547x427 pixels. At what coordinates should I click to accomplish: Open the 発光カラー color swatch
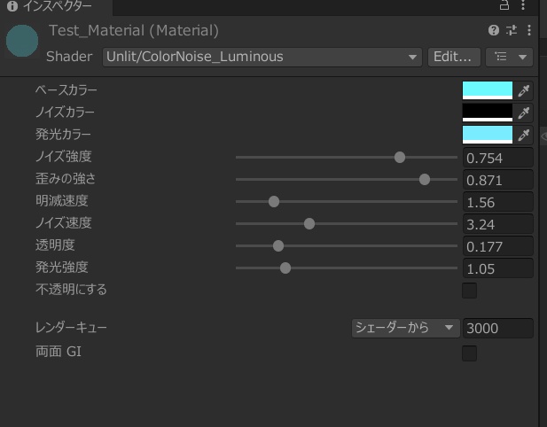tap(488, 135)
